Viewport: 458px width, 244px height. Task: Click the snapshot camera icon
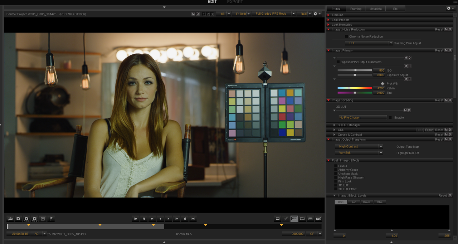coord(18,219)
